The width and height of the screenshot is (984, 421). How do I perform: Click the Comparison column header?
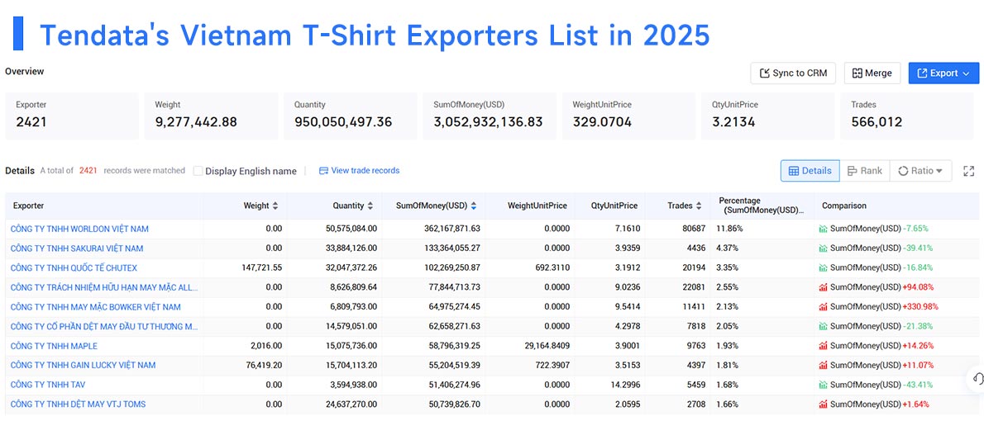pyautogui.click(x=844, y=206)
